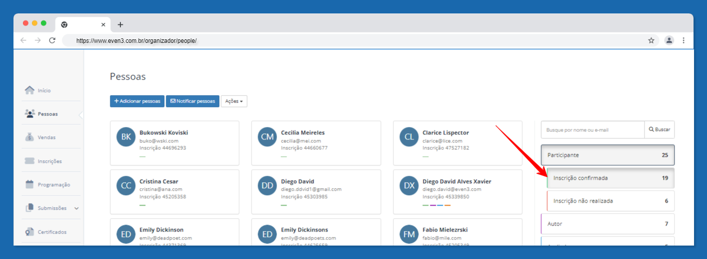
Task: Reload the page with the refresh icon
Action: (52, 40)
